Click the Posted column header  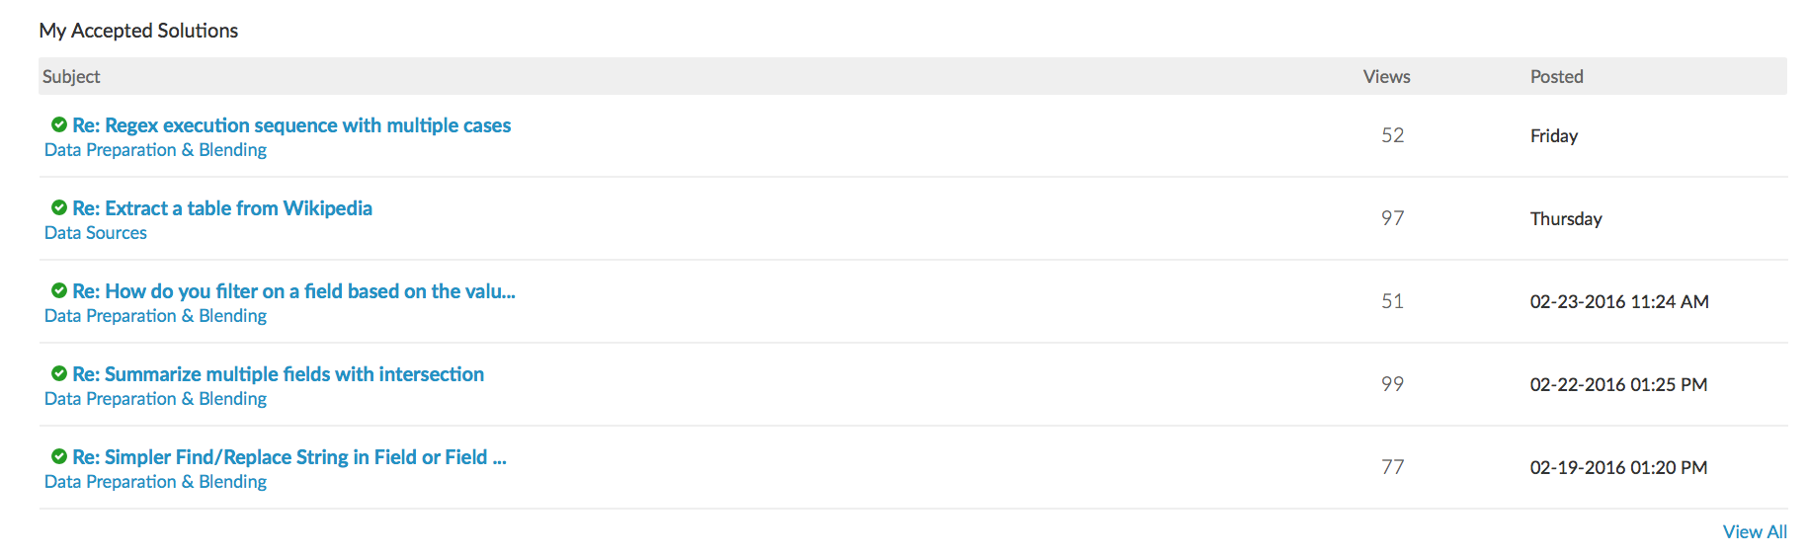[1556, 76]
